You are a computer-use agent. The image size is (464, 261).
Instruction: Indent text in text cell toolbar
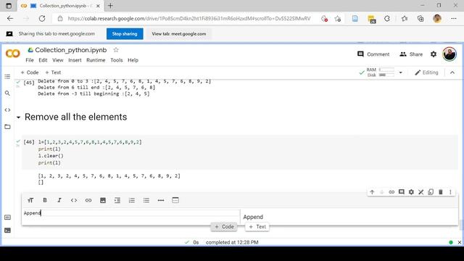pyautogui.click(x=117, y=200)
